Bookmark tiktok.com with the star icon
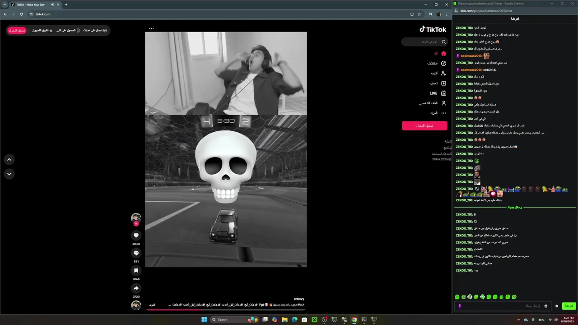578x325 pixels. click(419, 14)
